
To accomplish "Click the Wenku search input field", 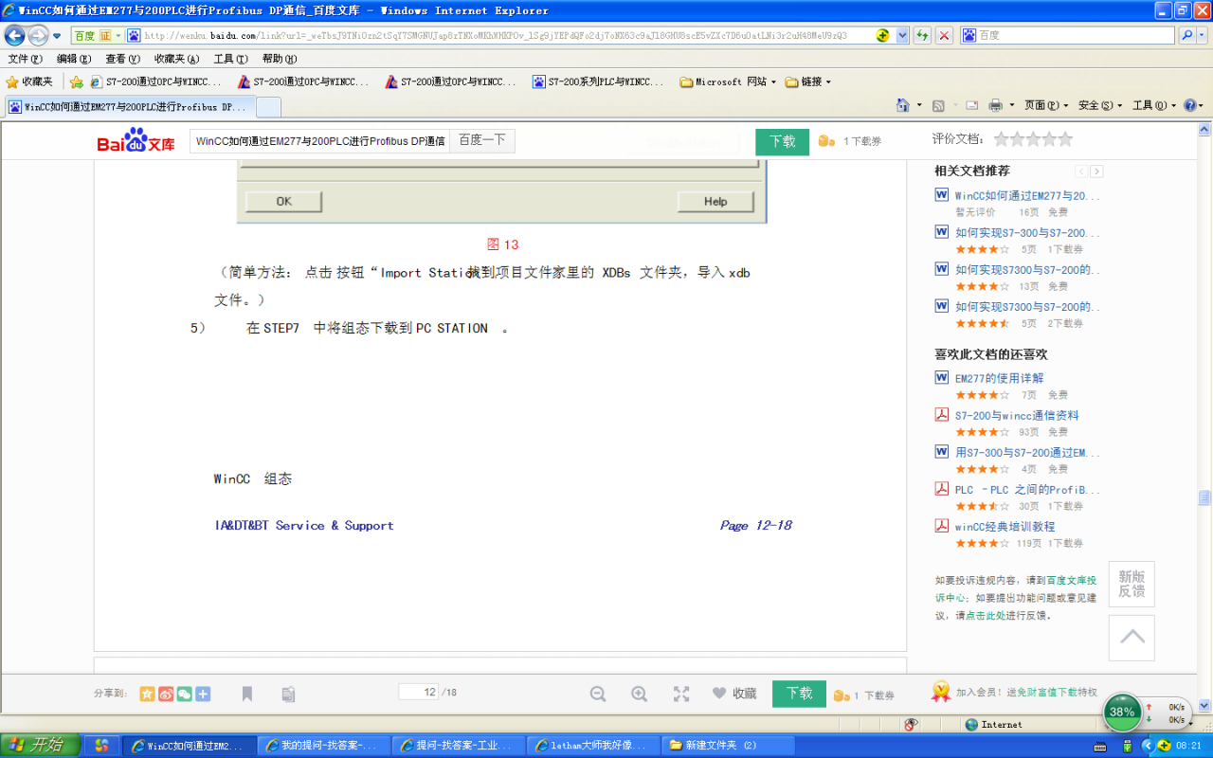I will [319, 141].
